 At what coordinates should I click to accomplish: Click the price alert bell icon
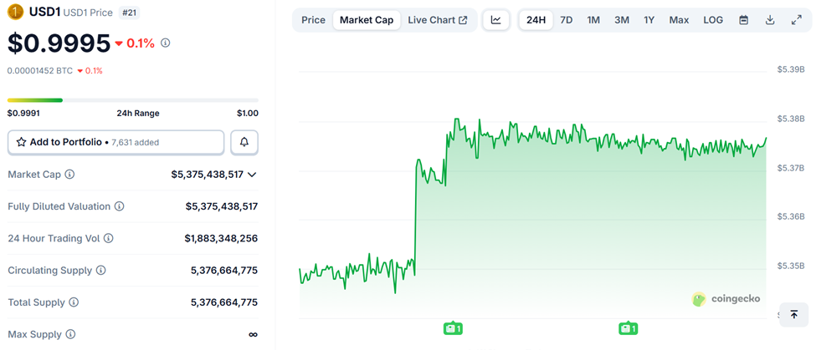(x=244, y=142)
